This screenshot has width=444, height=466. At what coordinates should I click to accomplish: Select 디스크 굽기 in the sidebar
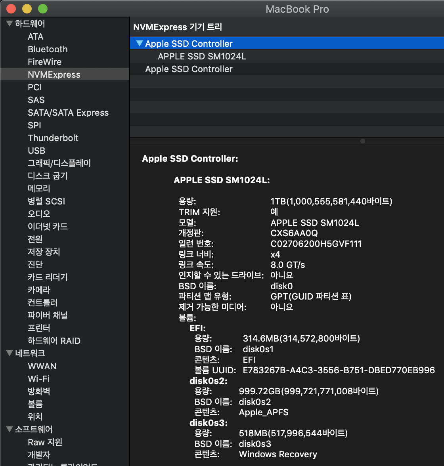[48, 176]
